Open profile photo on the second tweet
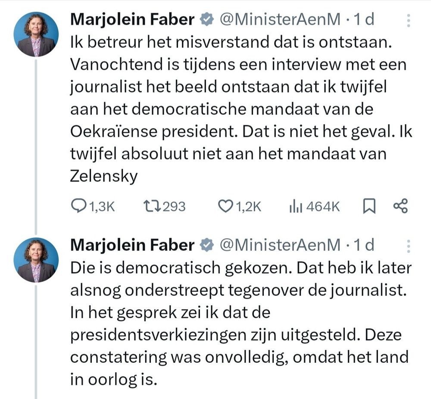Image resolution: width=431 pixels, height=399 pixels. click(x=36, y=260)
